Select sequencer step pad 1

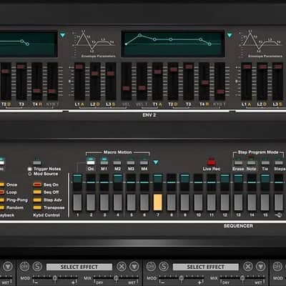[77, 202]
